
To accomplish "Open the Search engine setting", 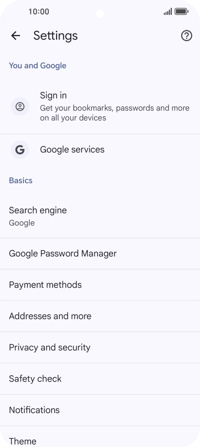I will pyautogui.click(x=100, y=216).
